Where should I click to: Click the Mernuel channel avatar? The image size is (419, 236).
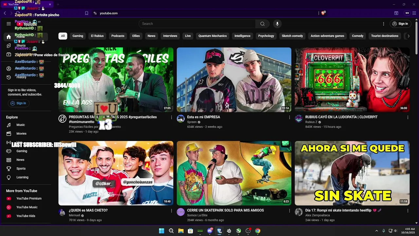(x=62, y=212)
